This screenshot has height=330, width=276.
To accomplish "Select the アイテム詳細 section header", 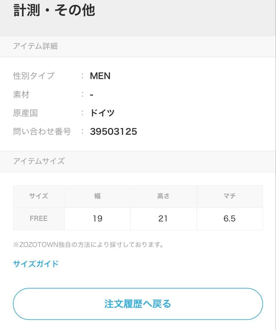I will pos(35,46).
